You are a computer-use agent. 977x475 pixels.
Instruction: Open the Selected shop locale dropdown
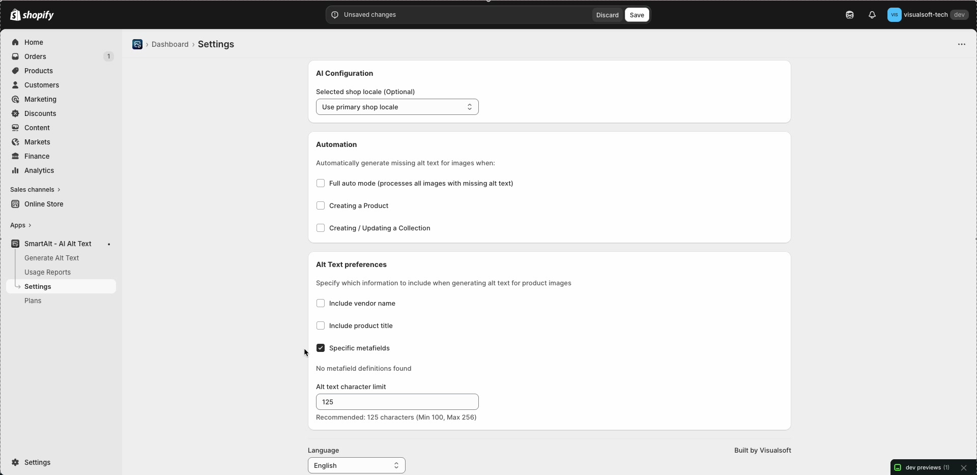click(x=397, y=107)
